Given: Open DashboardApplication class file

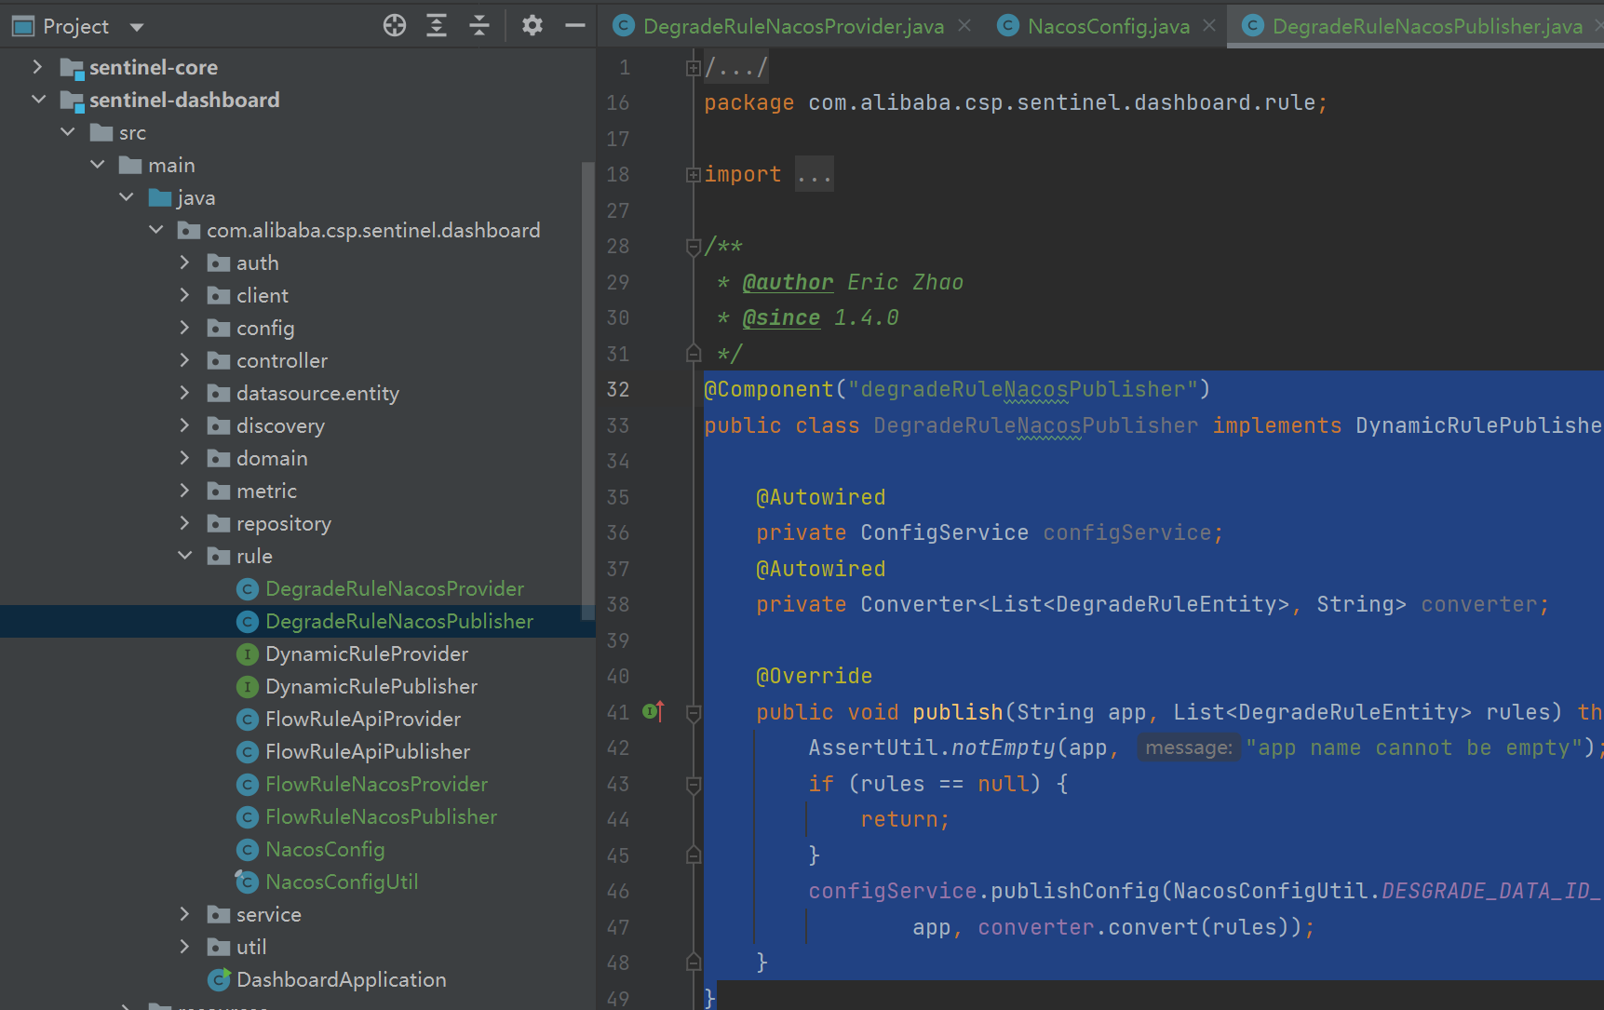Looking at the screenshot, I should coord(342,979).
